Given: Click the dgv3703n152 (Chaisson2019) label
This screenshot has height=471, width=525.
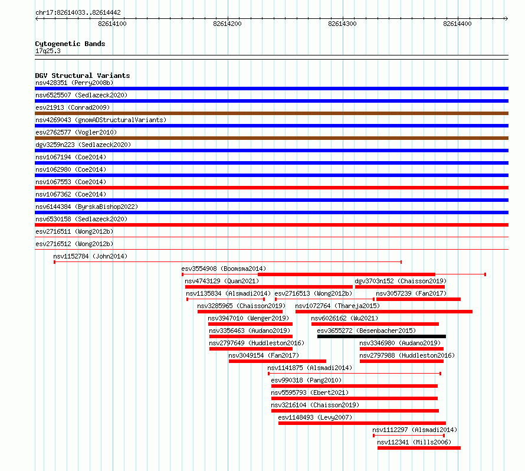Looking at the screenshot, I should click(x=401, y=281).
